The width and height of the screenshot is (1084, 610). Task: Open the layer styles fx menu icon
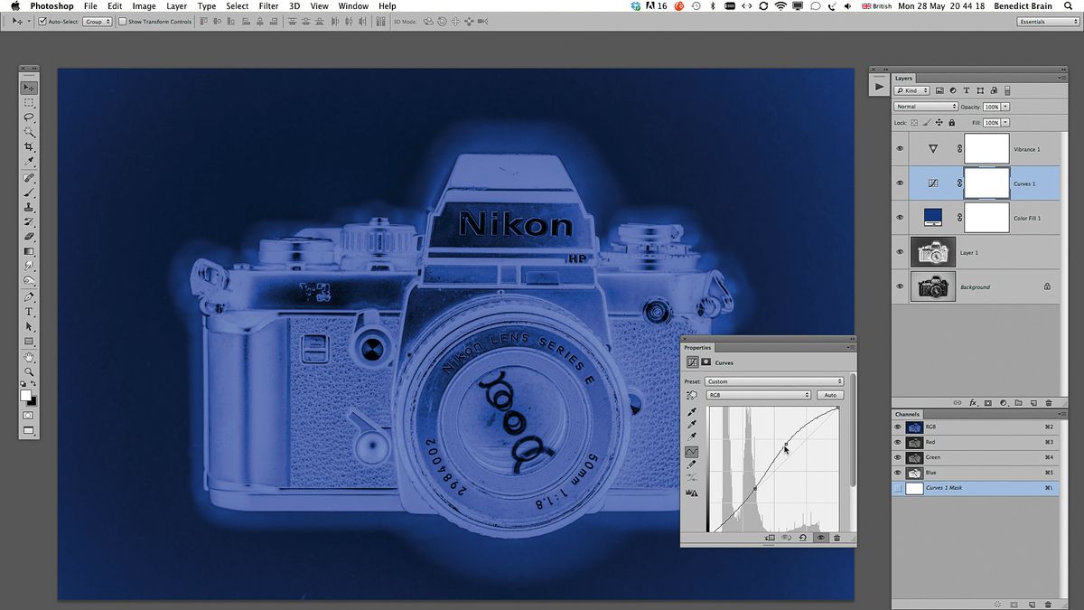coord(973,403)
